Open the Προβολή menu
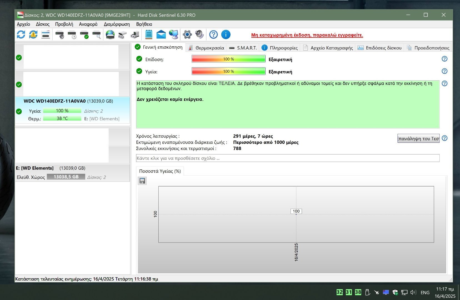This screenshot has width=460, height=300. (64, 24)
